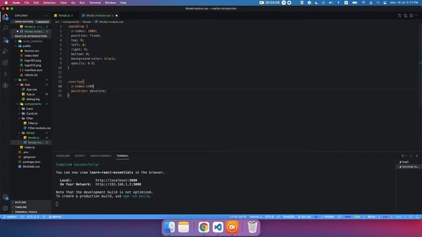Screen dimensions: 422x237
Task: Click the Modal breadcrumb in editor path
Action: pyautogui.click(x=86, y=22)
